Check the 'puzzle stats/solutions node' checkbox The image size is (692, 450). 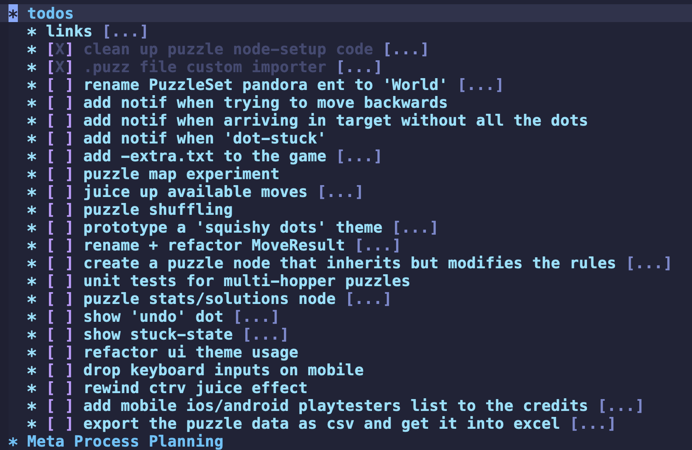pyautogui.click(x=60, y=299)
